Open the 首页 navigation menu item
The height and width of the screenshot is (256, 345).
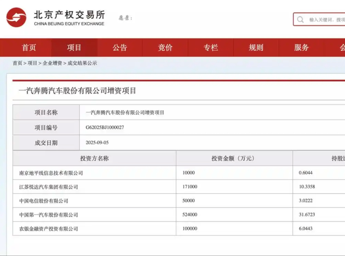[29, 47]
